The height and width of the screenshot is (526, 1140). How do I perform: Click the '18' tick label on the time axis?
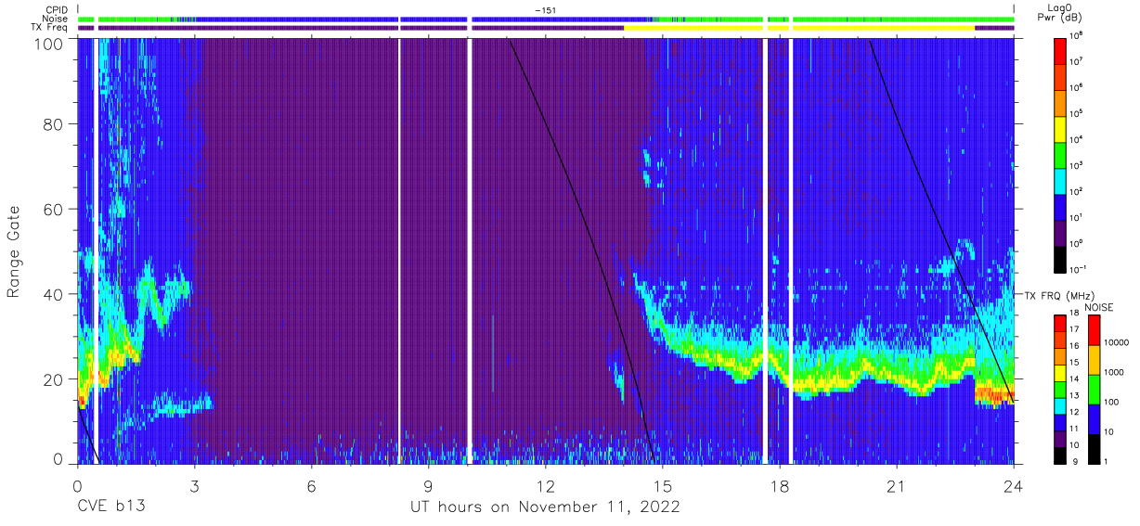779,486
